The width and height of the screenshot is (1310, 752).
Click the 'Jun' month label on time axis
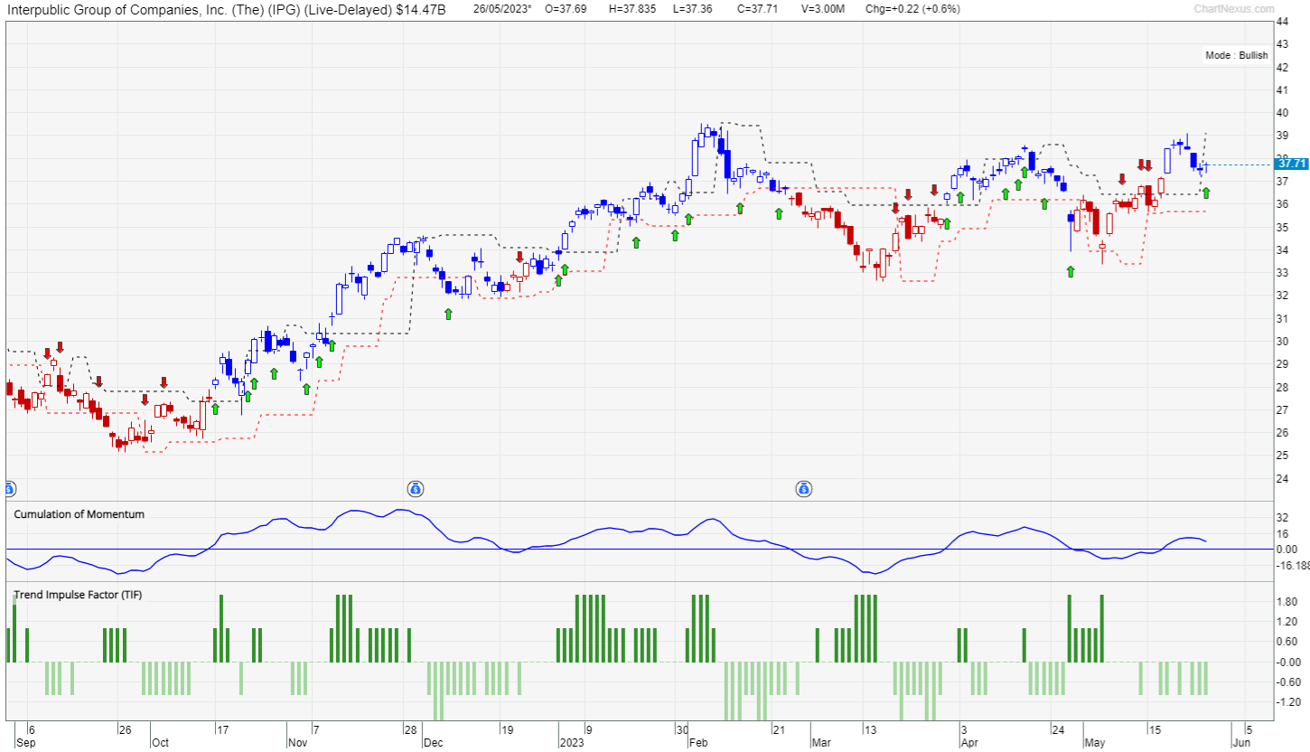pos(1242,743)
